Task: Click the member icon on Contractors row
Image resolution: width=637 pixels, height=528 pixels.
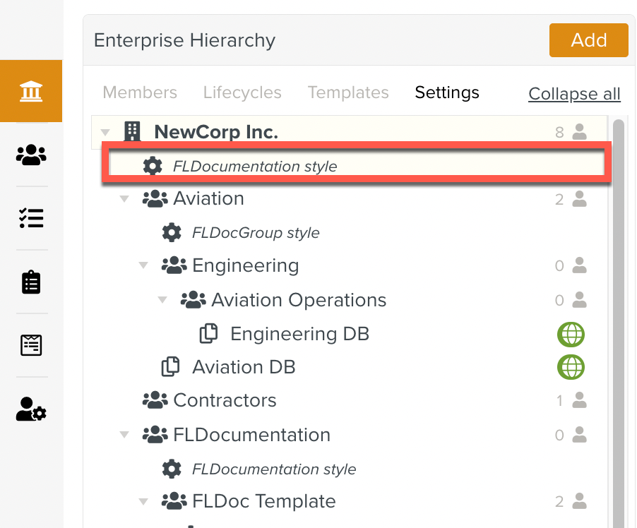Action: coord(579,401)
